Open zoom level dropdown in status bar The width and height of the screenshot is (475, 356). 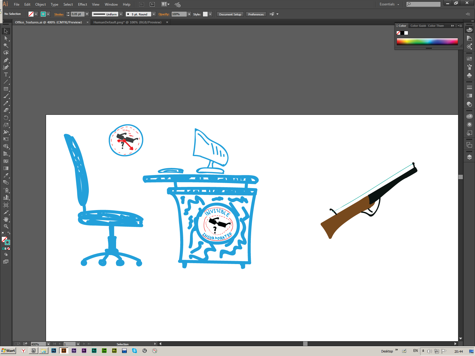pos(48,344)
